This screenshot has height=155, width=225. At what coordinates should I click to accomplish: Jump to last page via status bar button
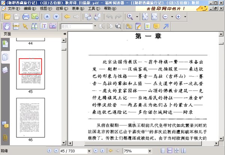click(x=102, y=151)
